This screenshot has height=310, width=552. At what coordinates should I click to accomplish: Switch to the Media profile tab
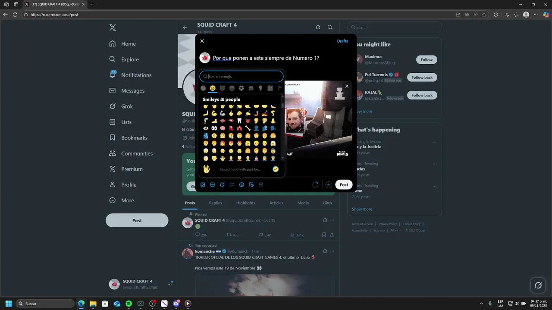303,203
